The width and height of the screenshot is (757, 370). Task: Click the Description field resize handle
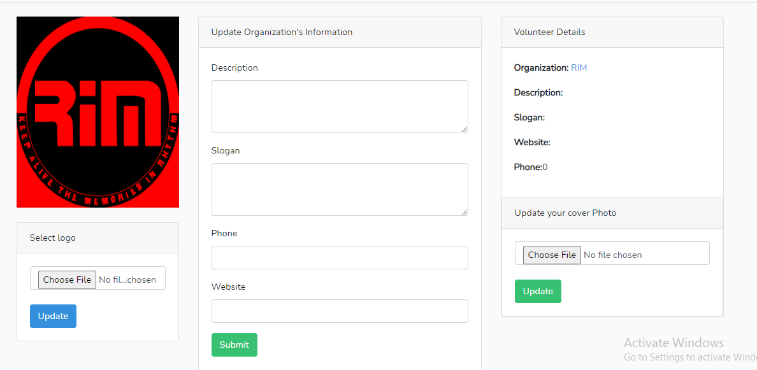(x=465, y=129)
